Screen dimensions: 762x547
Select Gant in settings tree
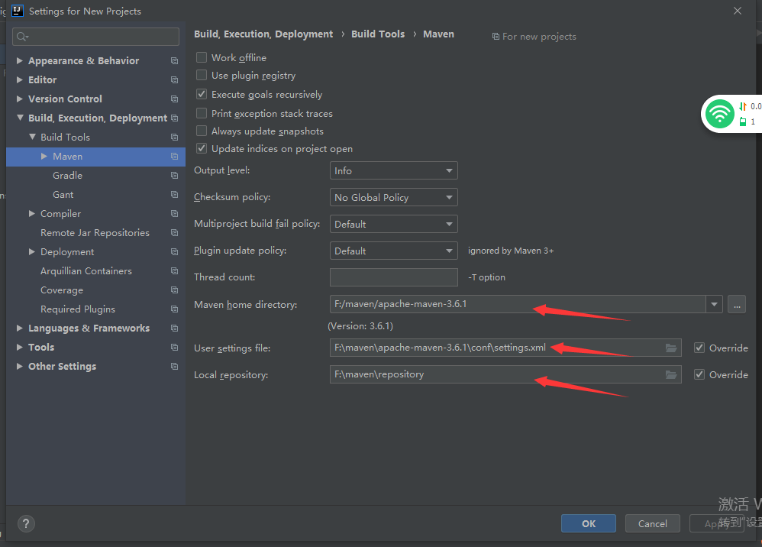(63, 195)
